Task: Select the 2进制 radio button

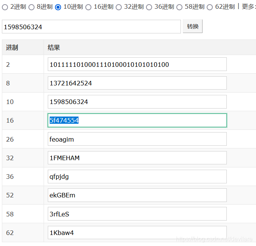Action: click(5, 7)
